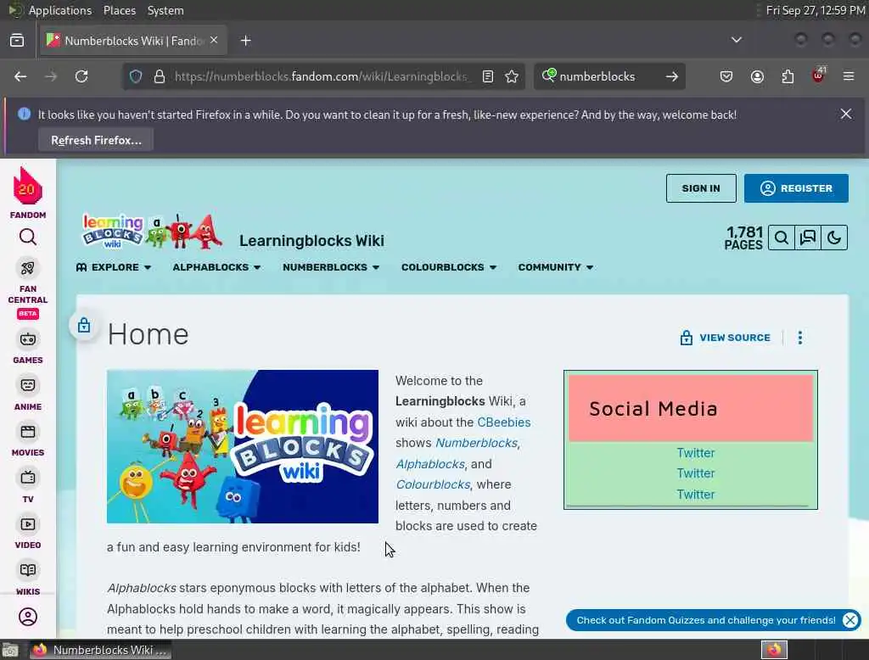Click the Register button
The width and height of the screenshot is (869, 660).
tap(796, 188)
